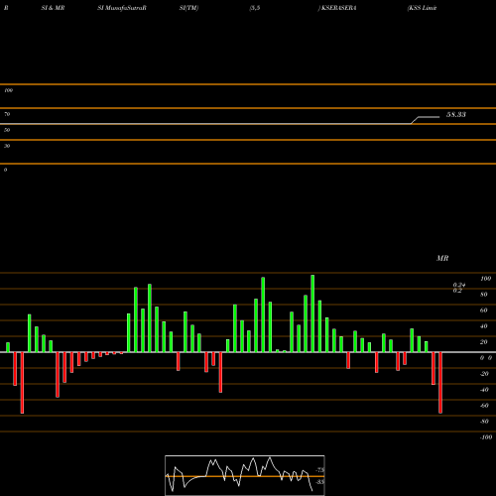Click the MR axis label -40
Screen dimensions: 496x496
(484, 390)
